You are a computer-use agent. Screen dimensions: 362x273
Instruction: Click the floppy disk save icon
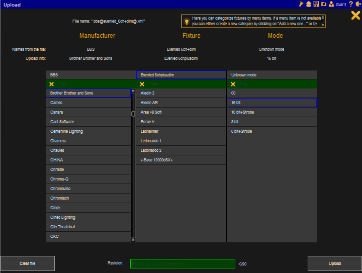(316, 4)
